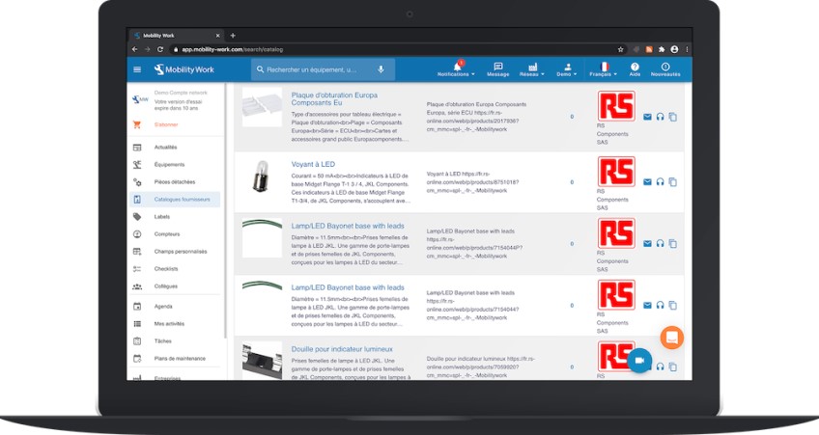Click the Douille pour indicateur lumineux thumbnail

262,361
